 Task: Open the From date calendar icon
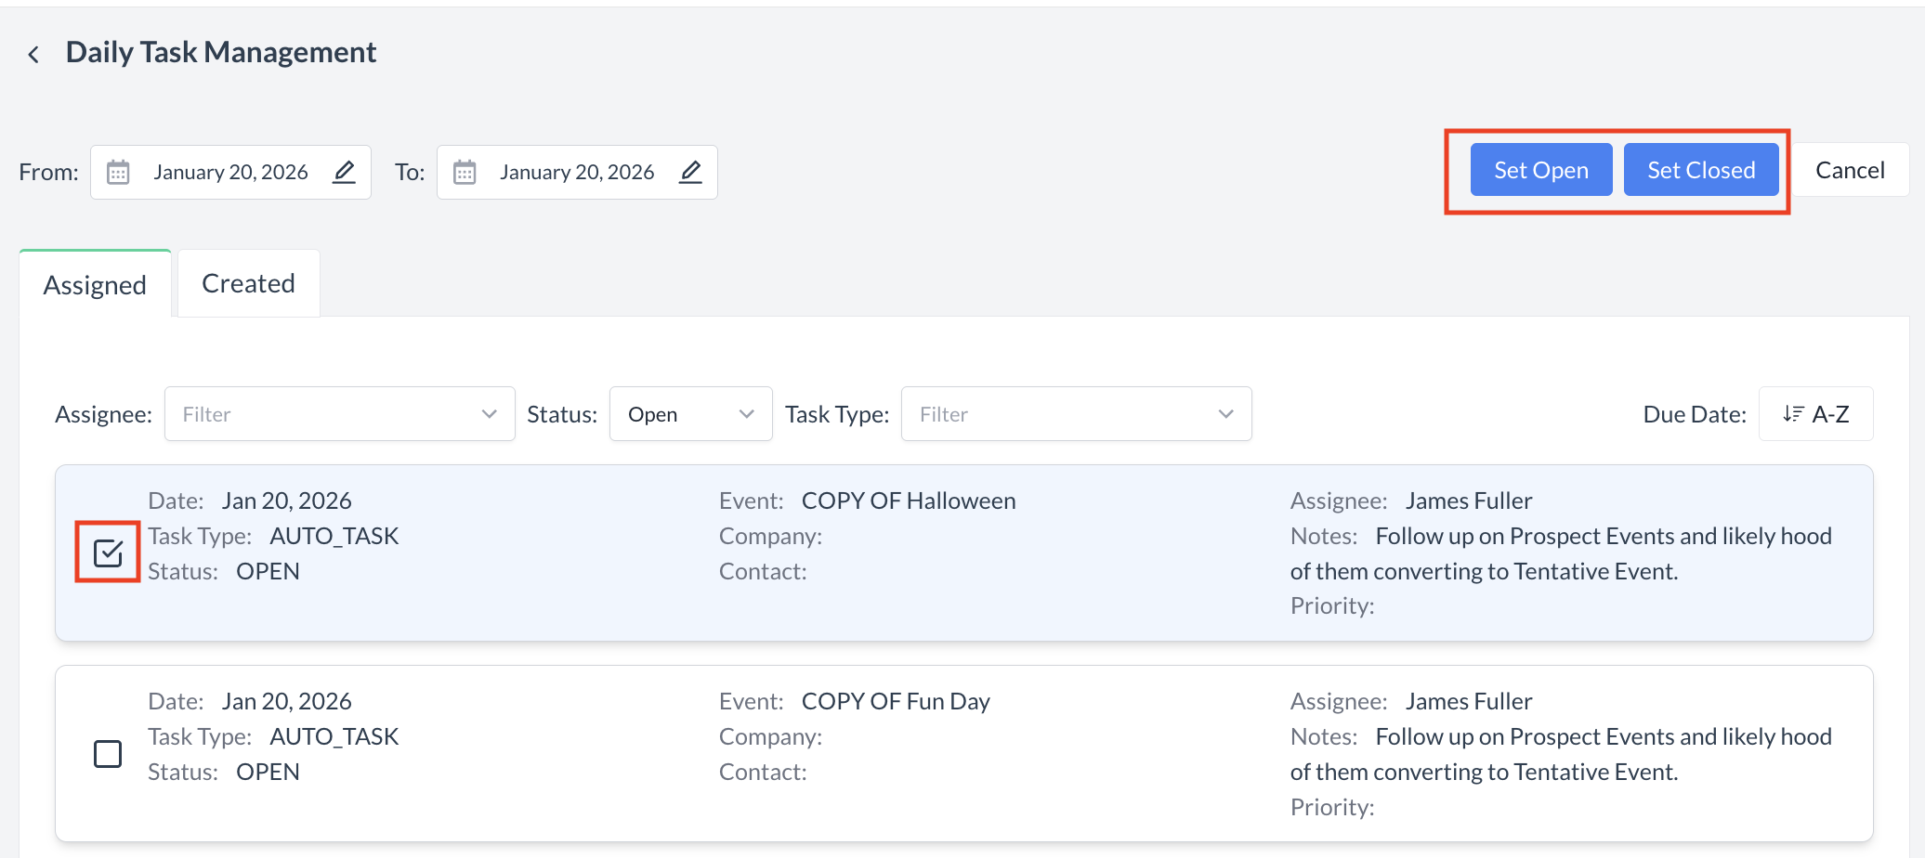[x=118, y=173]
